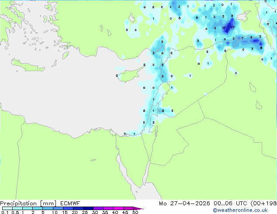Image resolution: width=277 pixels, height=214 pixels.
Task: Select the legend swatch between 1 and 2
Action: (28, 208)
